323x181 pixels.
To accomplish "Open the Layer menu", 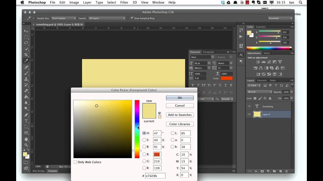I will (x=87, y=3).
